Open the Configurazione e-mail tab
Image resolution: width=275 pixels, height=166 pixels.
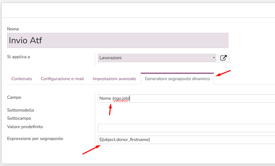[x=62, y=79]
